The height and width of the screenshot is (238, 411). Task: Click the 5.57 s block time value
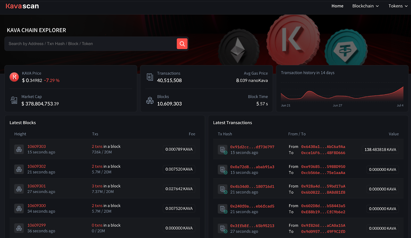tap(262, 104)
